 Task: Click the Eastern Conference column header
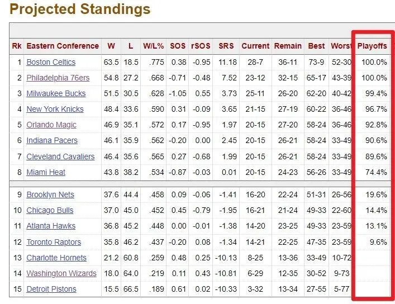pyautogui.click(x=63, y=46)
